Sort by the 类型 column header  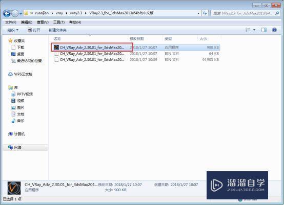168,39
